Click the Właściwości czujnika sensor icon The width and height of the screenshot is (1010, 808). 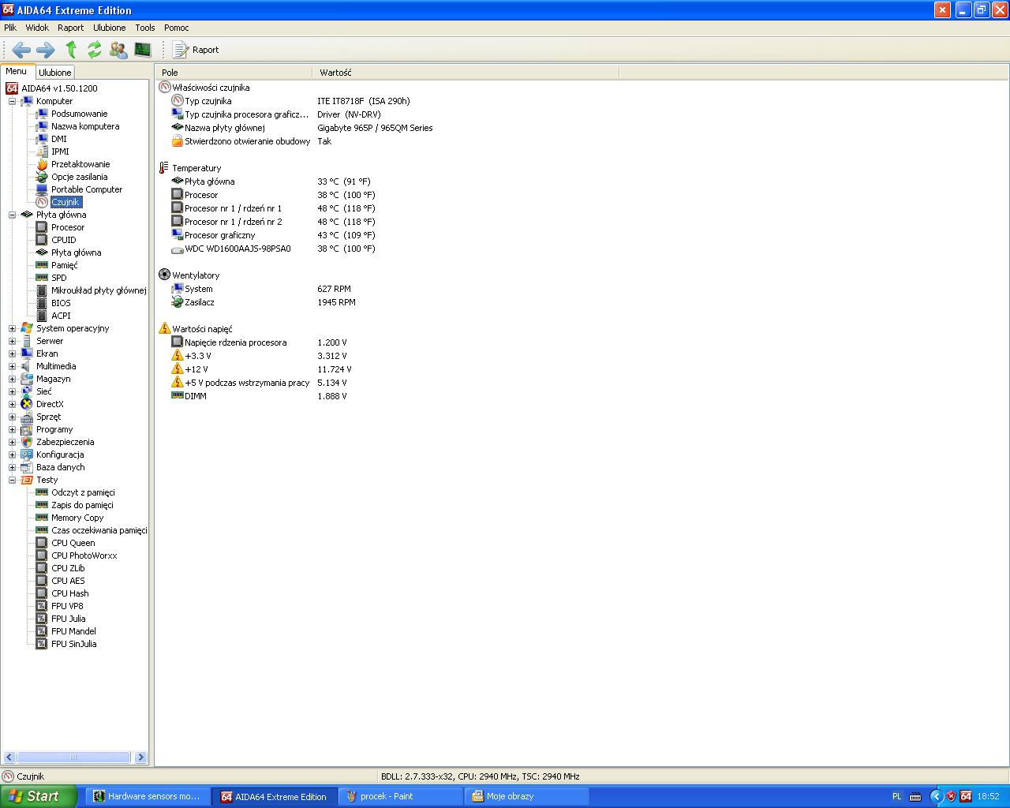click(164, 88)
